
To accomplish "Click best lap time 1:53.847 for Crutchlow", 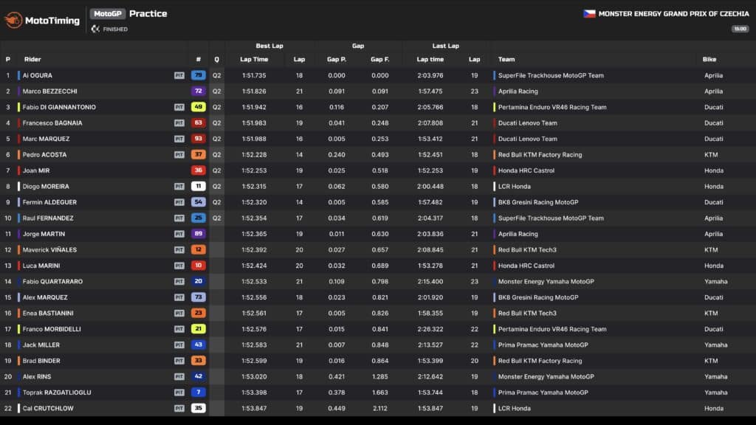I will point(254,408).
